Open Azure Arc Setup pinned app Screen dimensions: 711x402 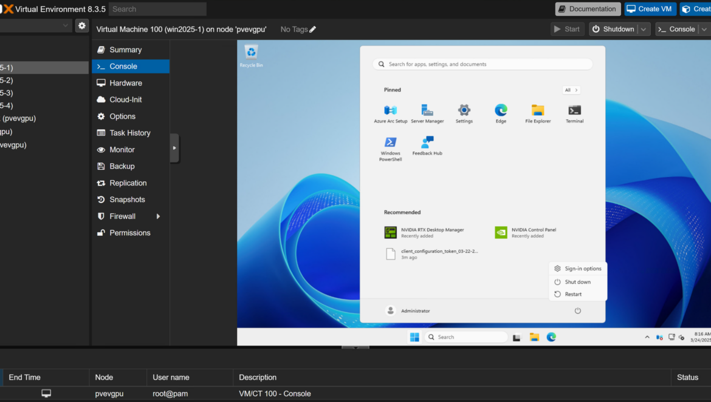click(x=390, y=113)
